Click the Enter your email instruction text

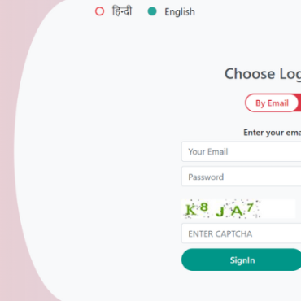[x=272, y=133]
